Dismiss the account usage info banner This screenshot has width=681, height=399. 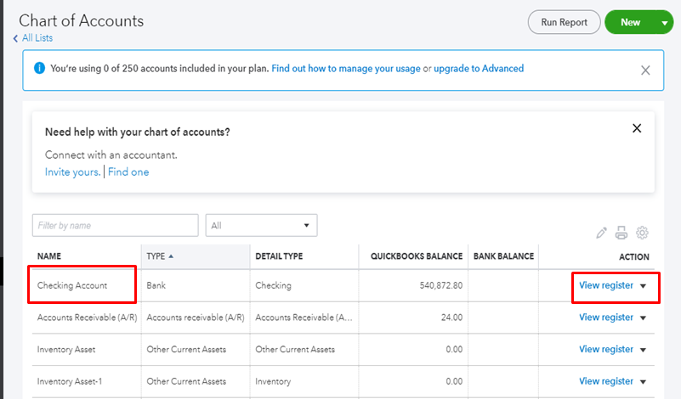coord(645,70)
